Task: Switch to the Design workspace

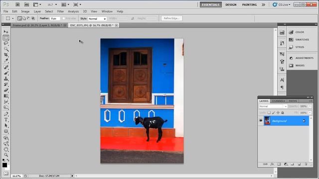Action: (231, 4)
